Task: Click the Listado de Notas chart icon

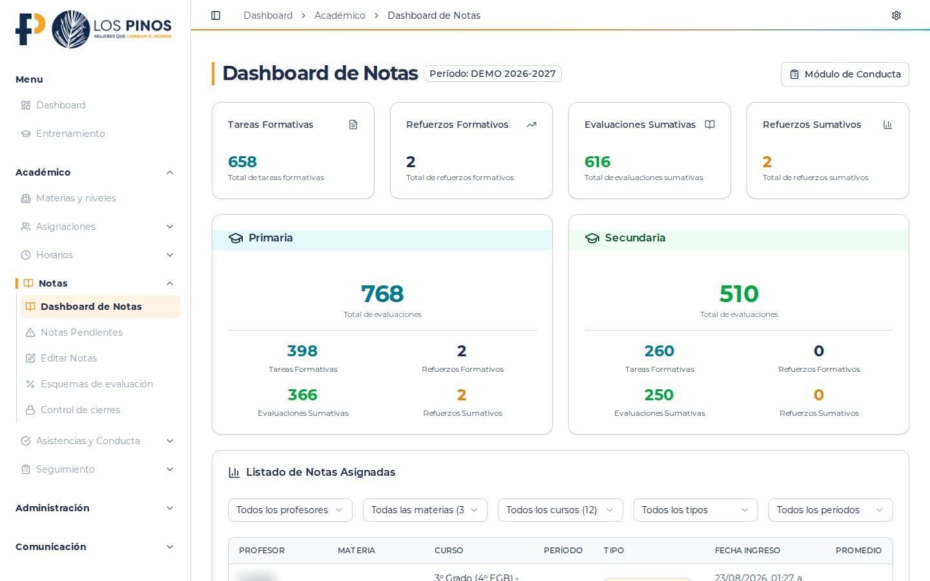Action: [x=234, y=473]
